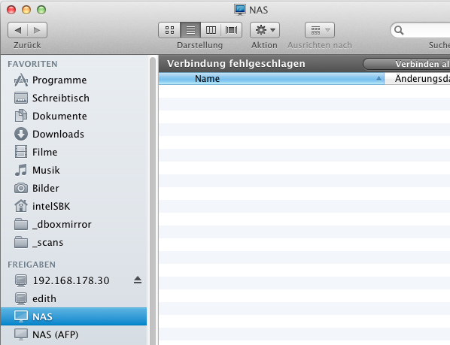Go forward with the right arrow button
Viewport: 450px width, 345px height.
coord(37,30)
